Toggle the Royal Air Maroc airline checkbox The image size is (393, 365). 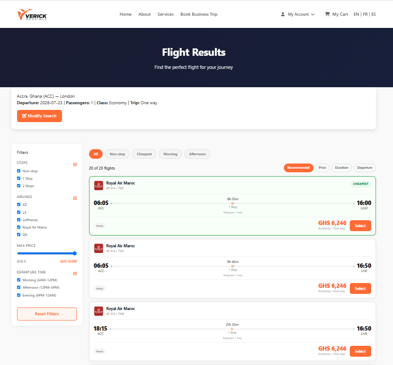click(18, 227)
